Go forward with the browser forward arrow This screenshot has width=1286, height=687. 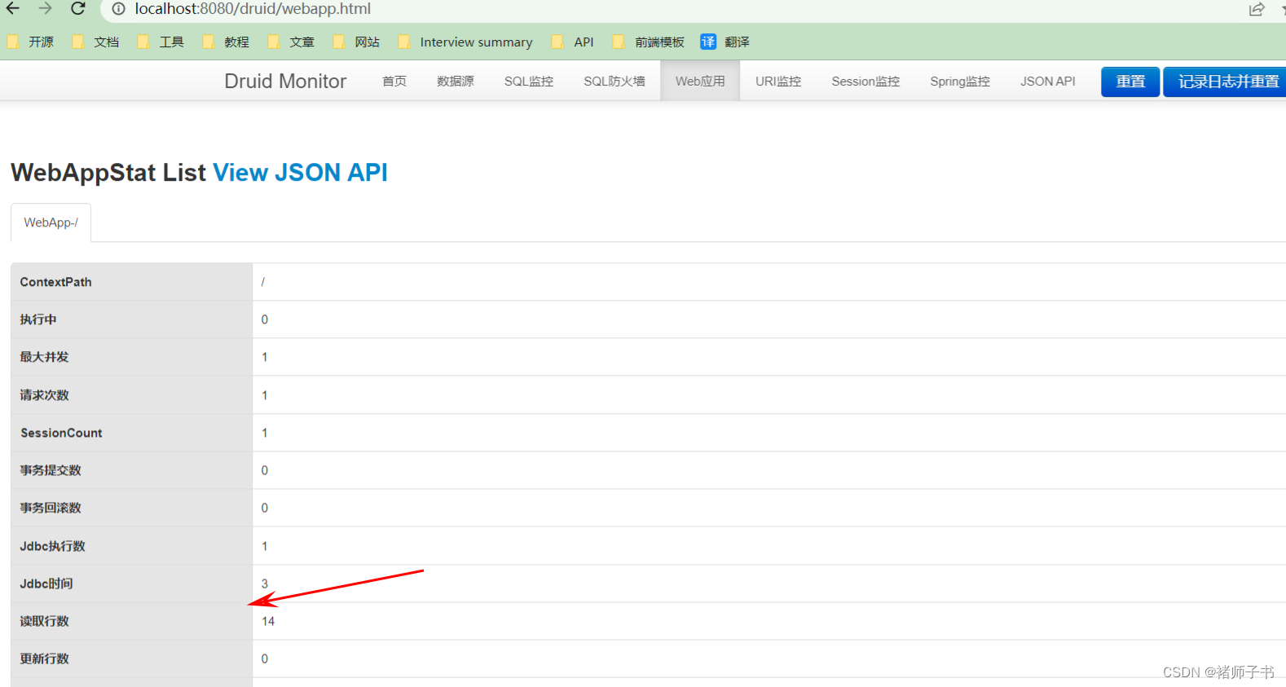tap(46, 9)
